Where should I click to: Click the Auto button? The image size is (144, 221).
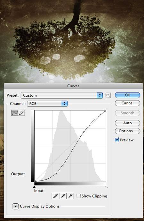click(x=127, y=123)
